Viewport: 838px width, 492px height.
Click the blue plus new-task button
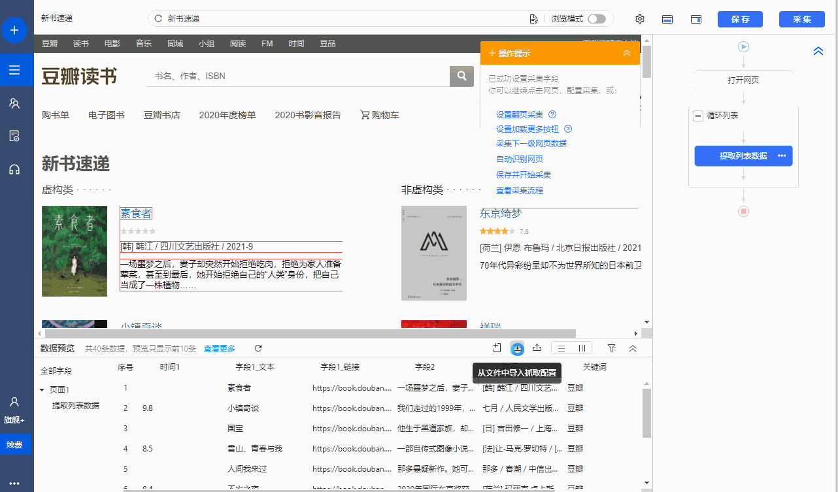click(14, 30)
